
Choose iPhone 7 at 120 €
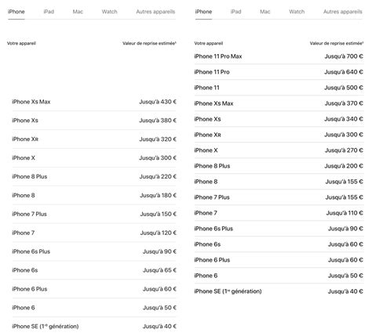click(94, 233)
